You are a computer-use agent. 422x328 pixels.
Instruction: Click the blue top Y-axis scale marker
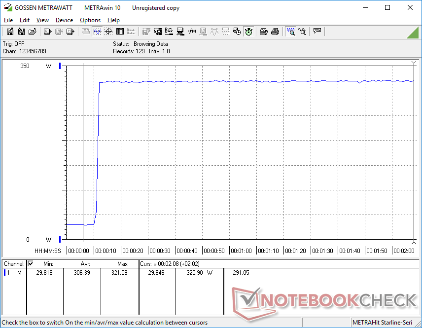coord(60,66)
